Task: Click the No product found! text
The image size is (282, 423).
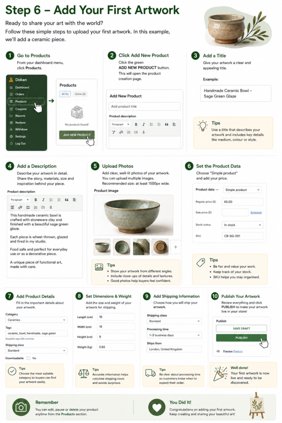Action: [76, 125]
